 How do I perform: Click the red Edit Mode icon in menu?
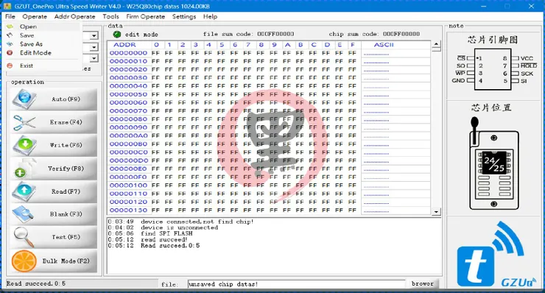click(10, 53)
